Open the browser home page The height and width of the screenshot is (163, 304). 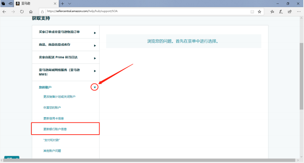[31, 12]
